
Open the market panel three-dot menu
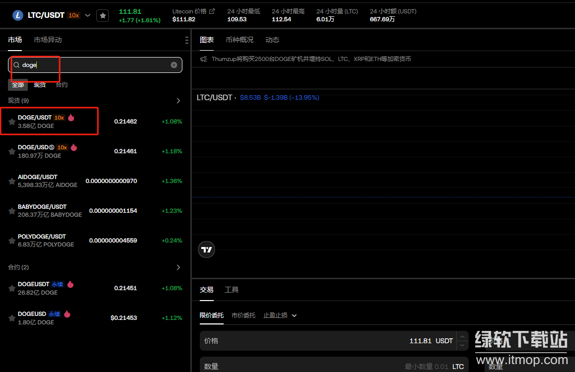(x=186, y=40)
